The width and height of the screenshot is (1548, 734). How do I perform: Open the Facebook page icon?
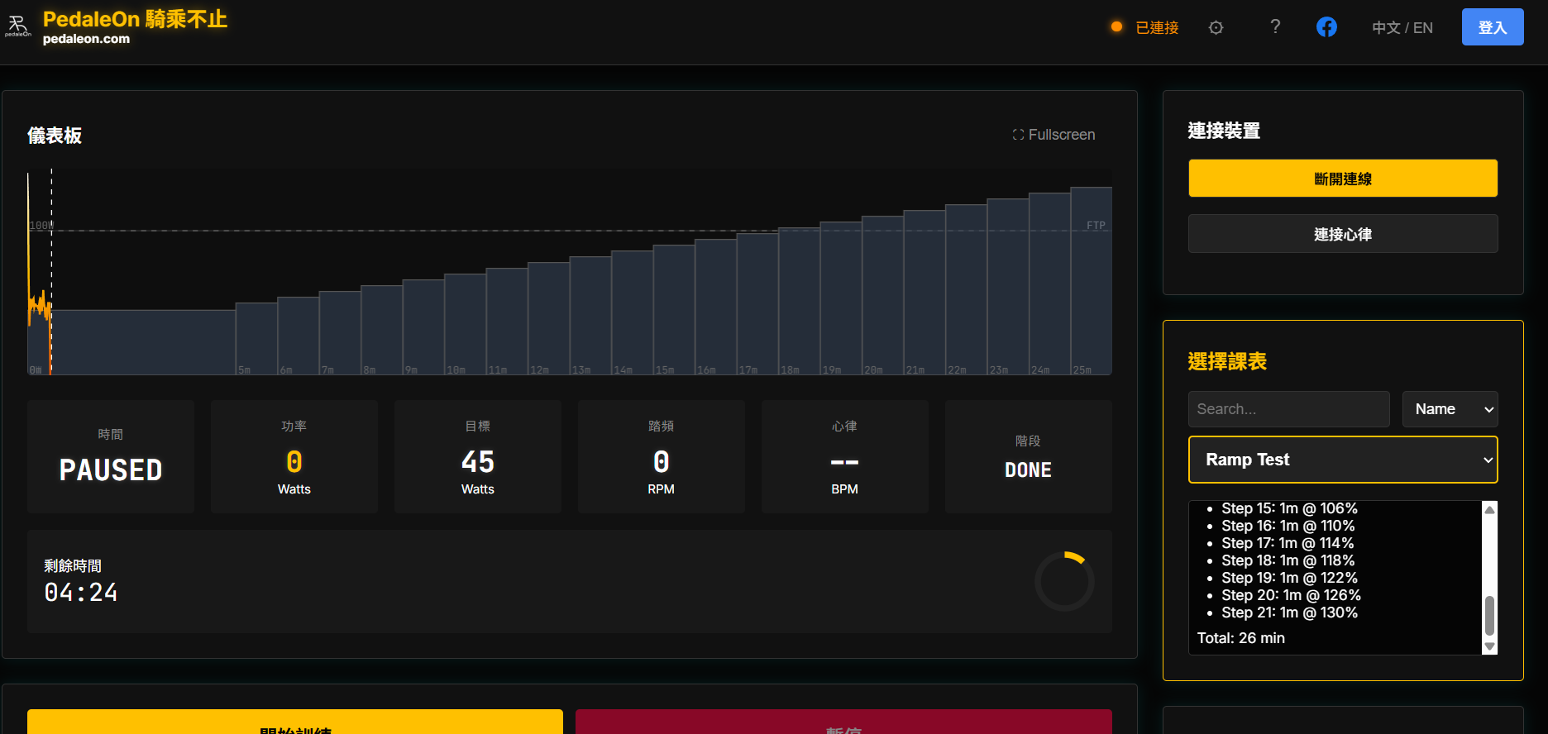pos(1326,27)
